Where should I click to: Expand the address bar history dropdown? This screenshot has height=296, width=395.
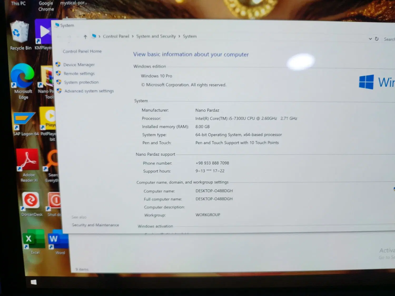tap(370, 39)
